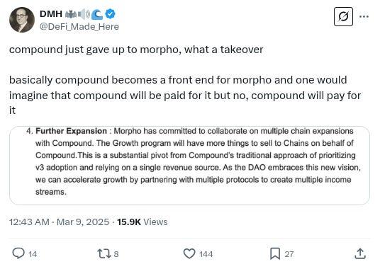Like the post with the heart icon
Image resolution: width=380 pixels, height=264 pixels.
pyautogui.click(x=189, y=253)
